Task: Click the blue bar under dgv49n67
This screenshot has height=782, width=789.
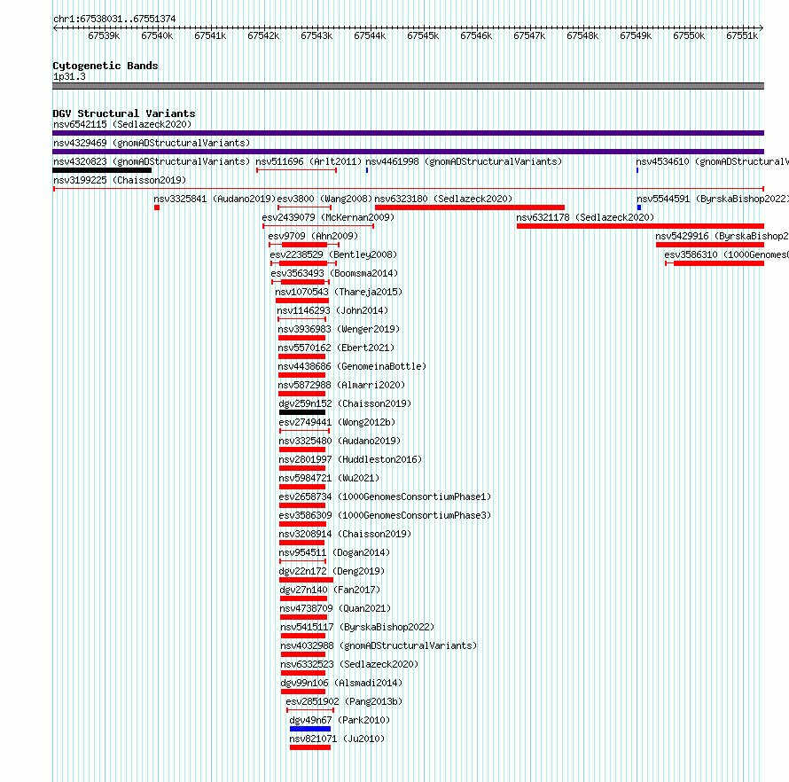Action: [310, 729]
